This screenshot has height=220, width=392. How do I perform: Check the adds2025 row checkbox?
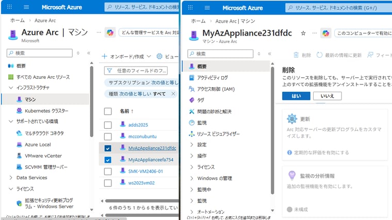pos(108,125)
